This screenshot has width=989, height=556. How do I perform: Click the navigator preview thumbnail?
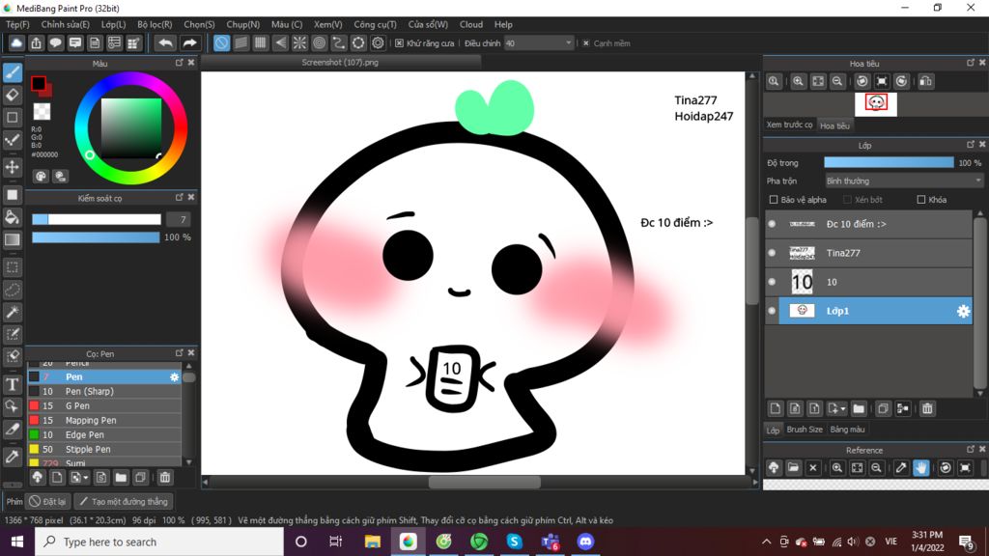[x=875, y=104]
